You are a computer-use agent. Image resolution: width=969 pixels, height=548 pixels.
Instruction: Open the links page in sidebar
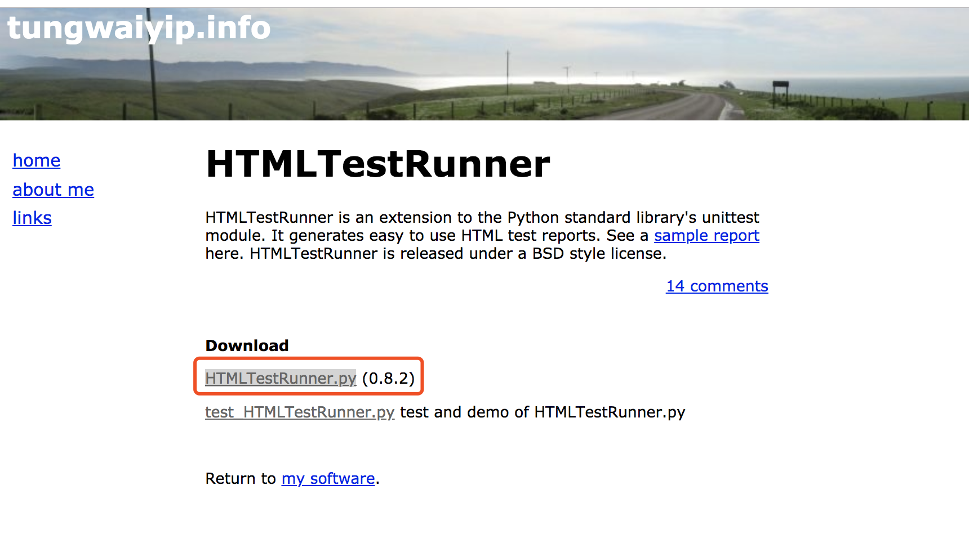tap(32, 218)
